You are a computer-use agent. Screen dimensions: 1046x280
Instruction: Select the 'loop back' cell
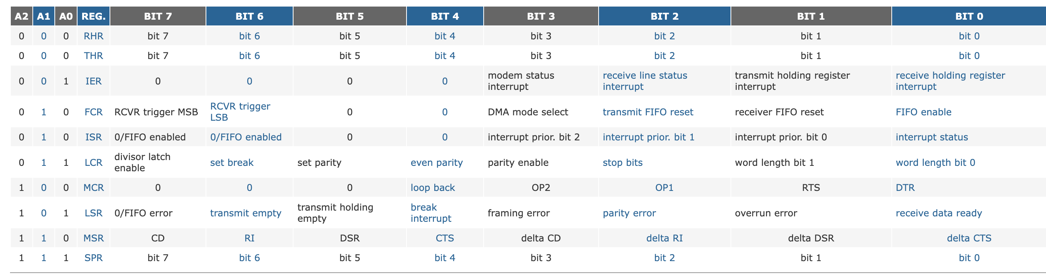432,188
